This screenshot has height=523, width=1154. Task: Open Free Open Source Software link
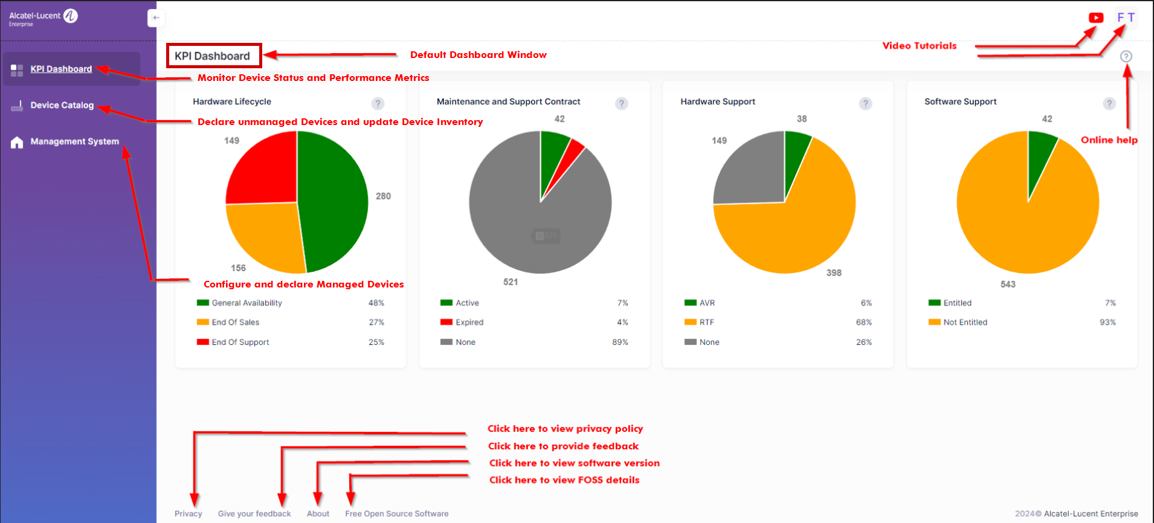click(396, 513)
